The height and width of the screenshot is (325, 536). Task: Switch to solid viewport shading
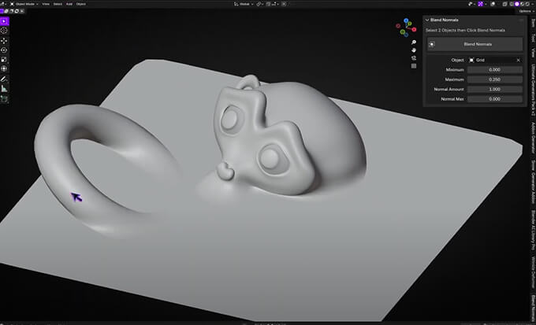517,4
